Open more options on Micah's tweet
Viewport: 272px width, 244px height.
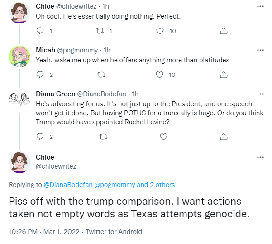[x=260, y=50]
